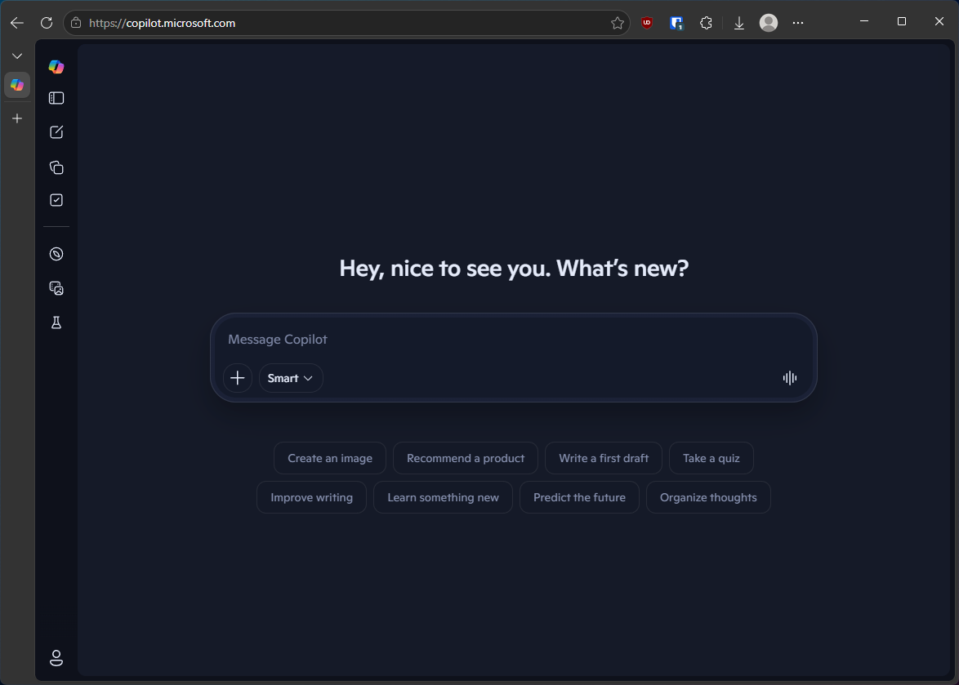Select the Copilot vertical tab
The image size is (959, 685).
(17, 85)
